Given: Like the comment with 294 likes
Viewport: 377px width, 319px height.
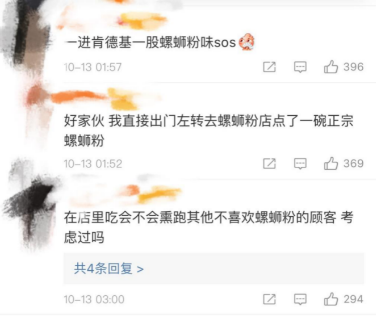Looking at the screenshot, I should point(331,299).
